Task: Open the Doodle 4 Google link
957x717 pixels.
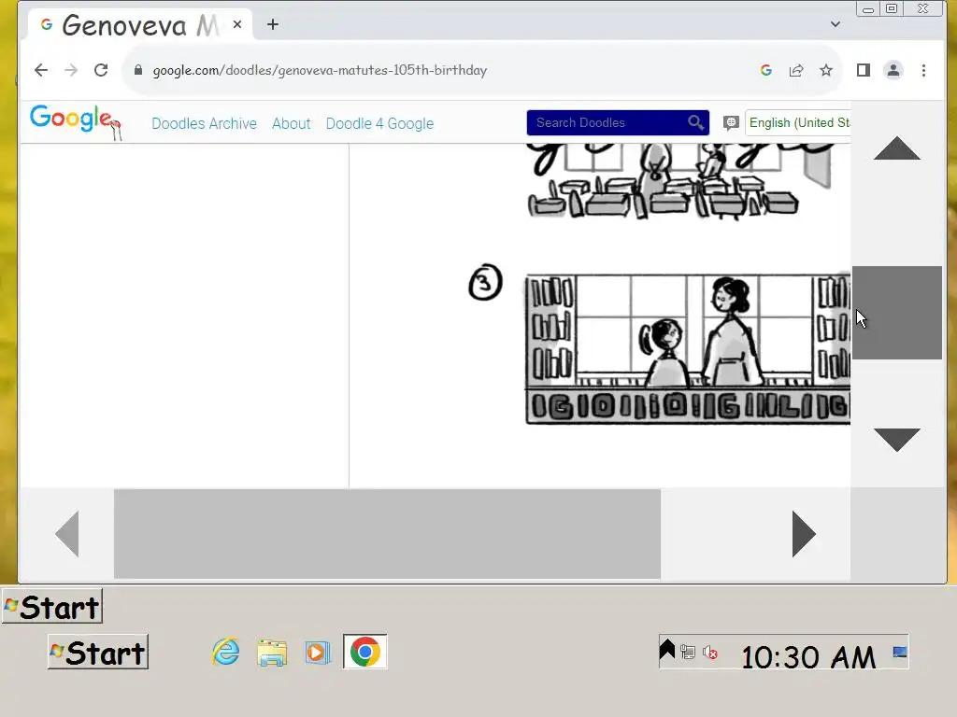Action: click(x=379, y=124)
